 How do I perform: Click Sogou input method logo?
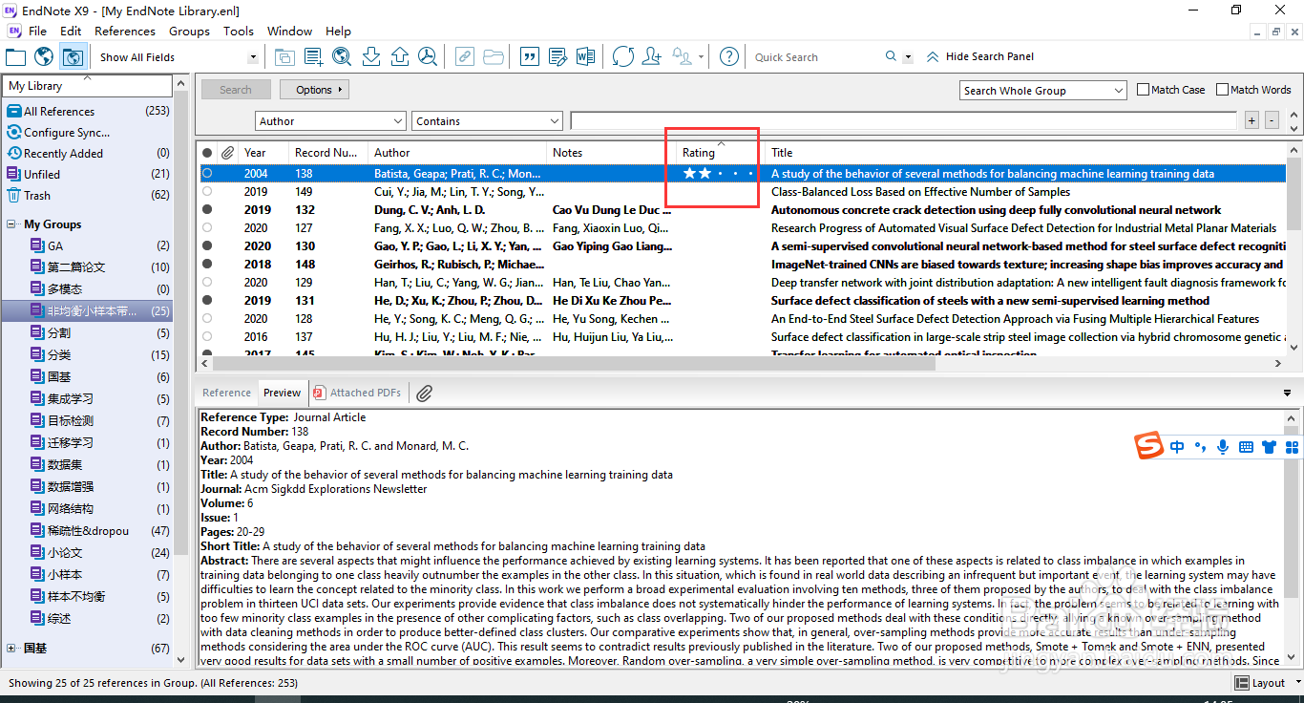tap(1148, 446)
